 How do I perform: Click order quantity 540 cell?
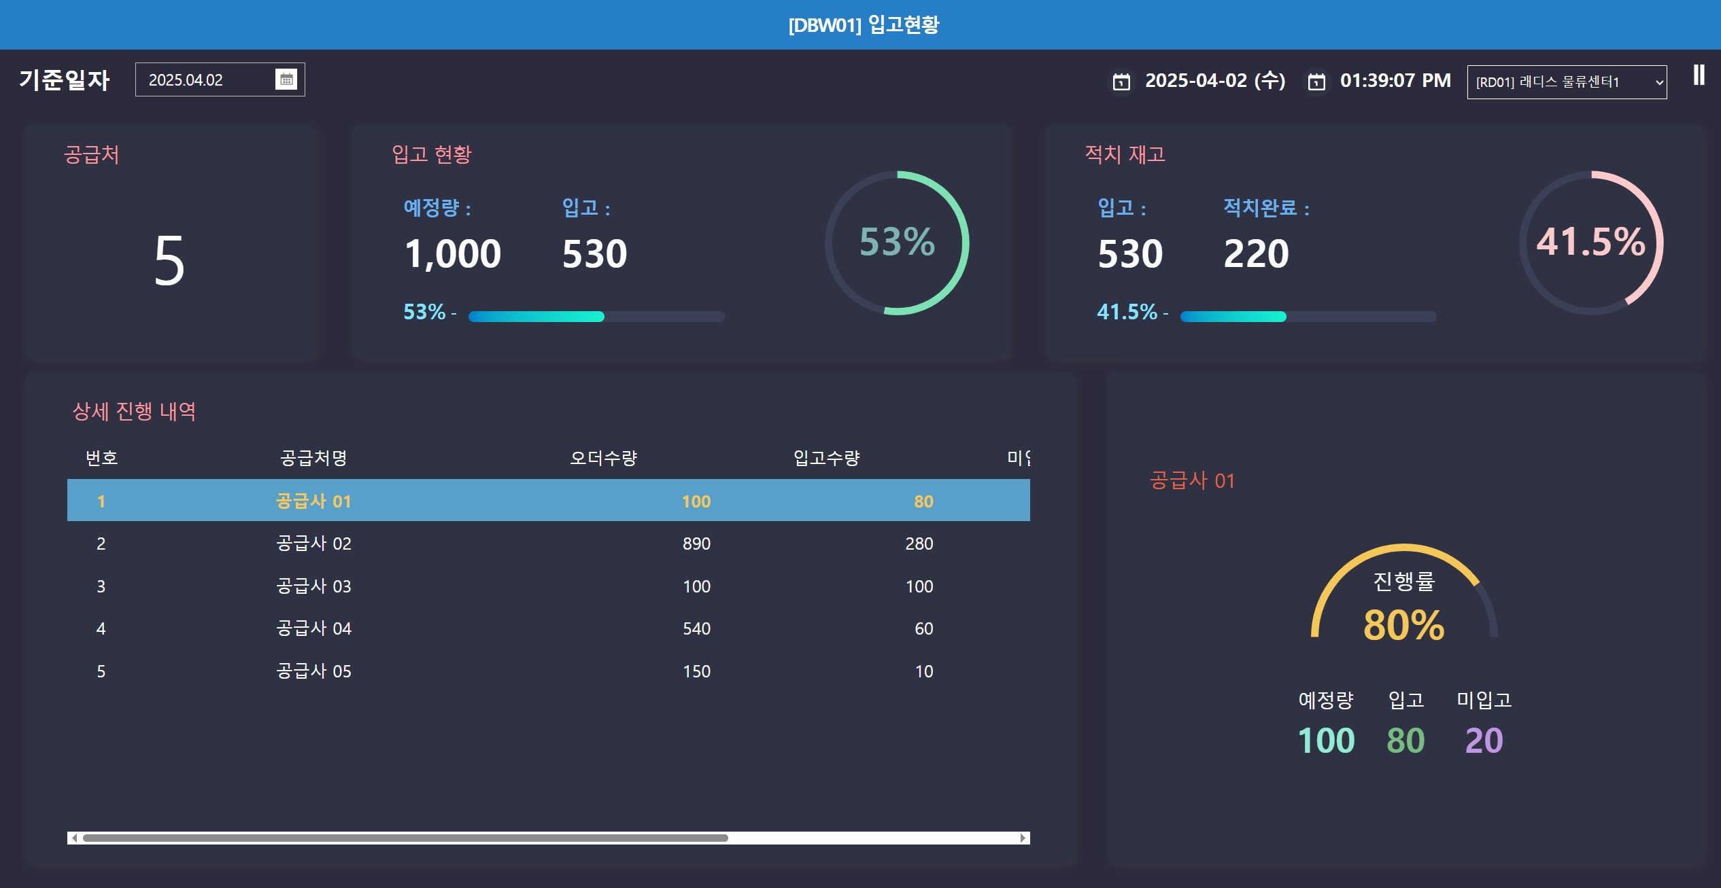click(696, 628)
